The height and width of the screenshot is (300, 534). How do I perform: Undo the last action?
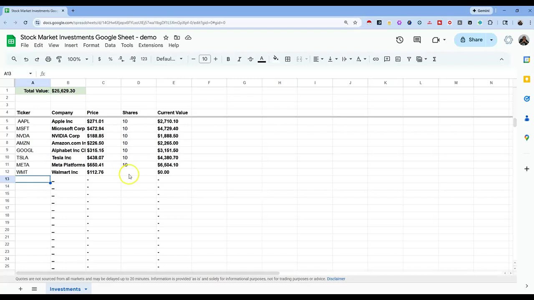click(26, 59)
